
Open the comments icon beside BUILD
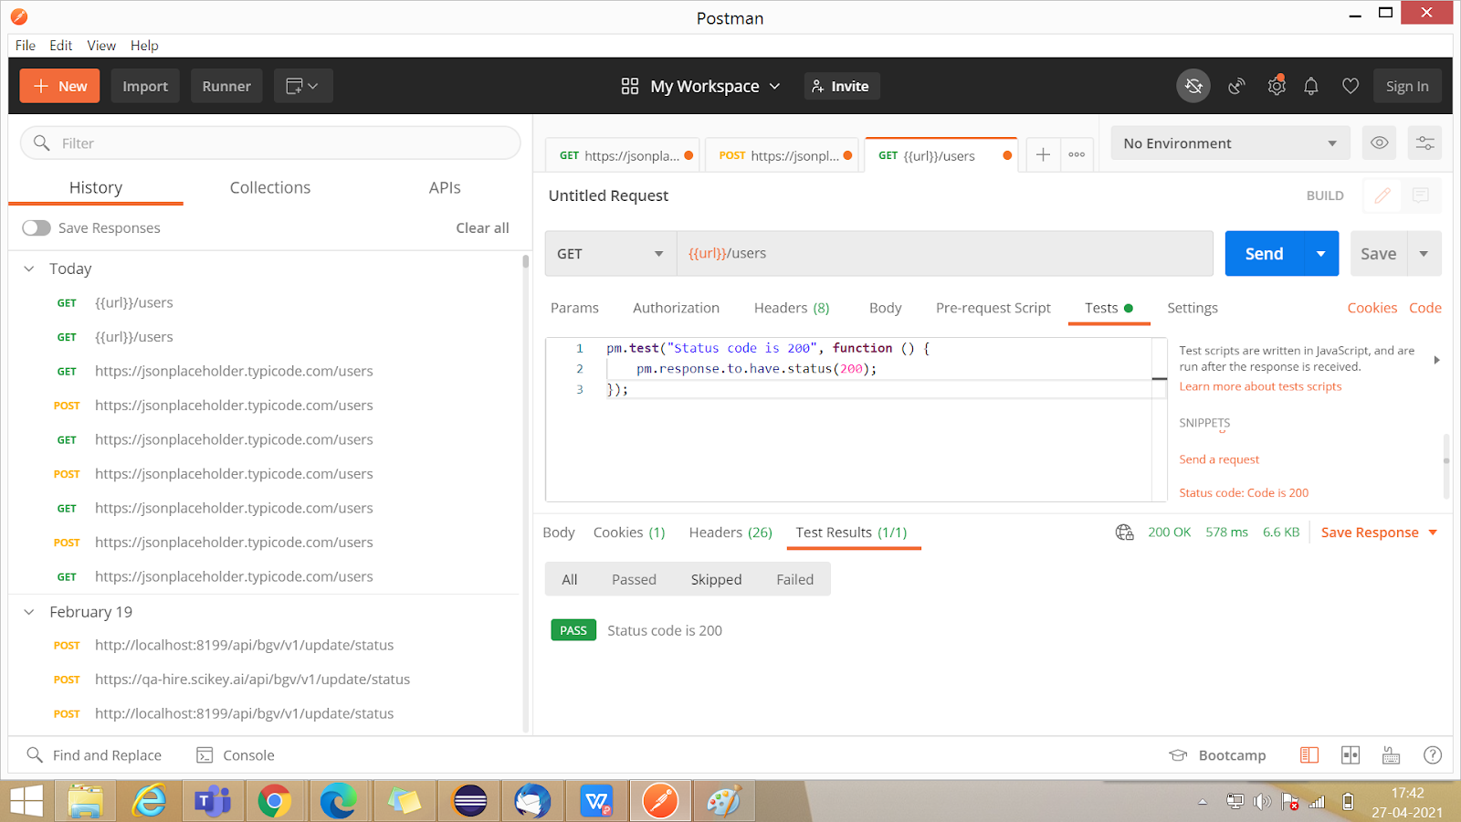pyautogui.click(x=1421, y=195)
